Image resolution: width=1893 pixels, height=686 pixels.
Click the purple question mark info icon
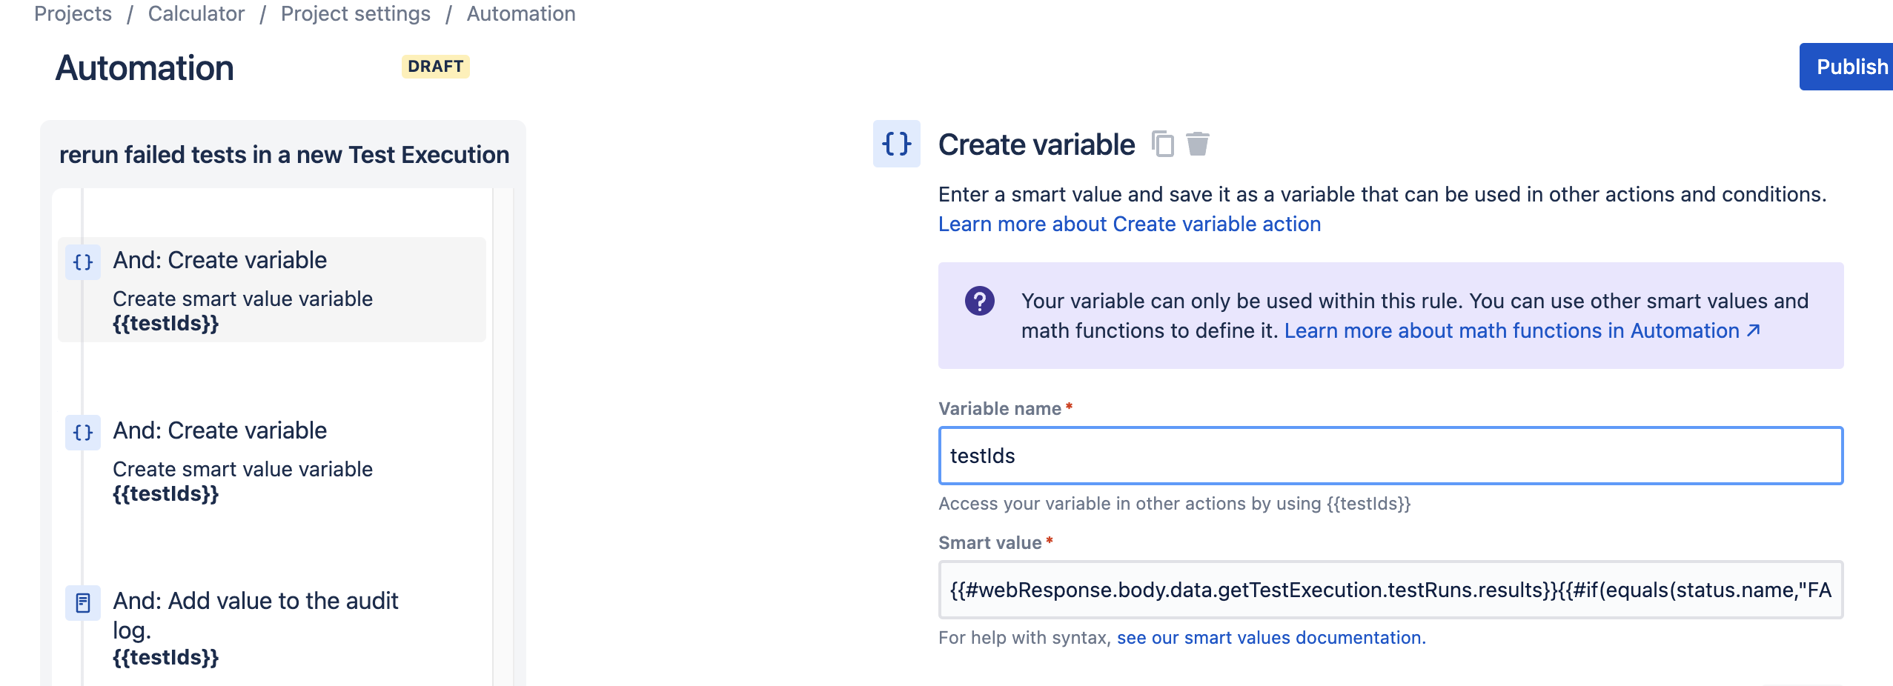pos(979,301)
